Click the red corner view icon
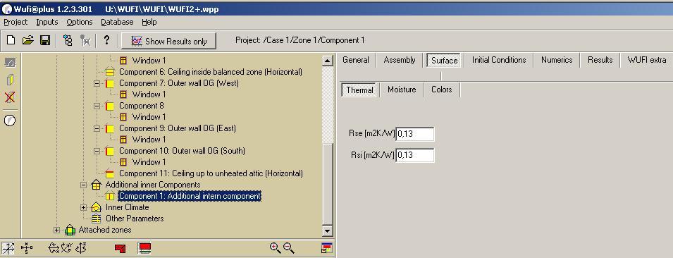This screenshot has width=673, height=258. pos(121,248)
